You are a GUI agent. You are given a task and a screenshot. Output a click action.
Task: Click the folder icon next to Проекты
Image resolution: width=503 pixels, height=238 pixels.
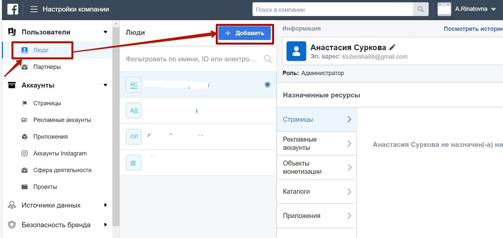(25, 187)
